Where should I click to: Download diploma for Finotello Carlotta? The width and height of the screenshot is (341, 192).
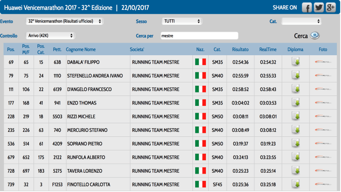click(296, 184)
